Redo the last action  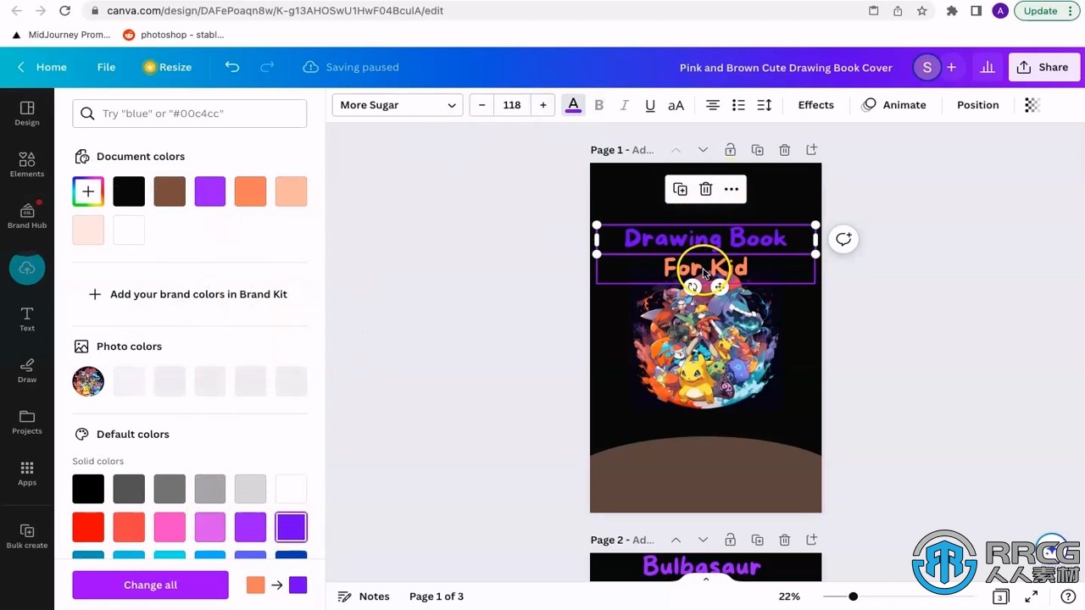point(267,67)
